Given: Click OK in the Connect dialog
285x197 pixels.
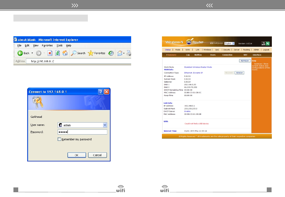Looking at the screenshot, I should click(x=77, y=155).
